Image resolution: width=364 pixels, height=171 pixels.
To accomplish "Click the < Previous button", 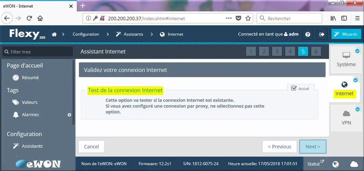I will click(x=280, y=147).
